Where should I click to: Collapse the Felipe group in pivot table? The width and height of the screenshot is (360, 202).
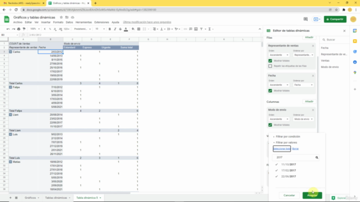[x=11, y=88]
